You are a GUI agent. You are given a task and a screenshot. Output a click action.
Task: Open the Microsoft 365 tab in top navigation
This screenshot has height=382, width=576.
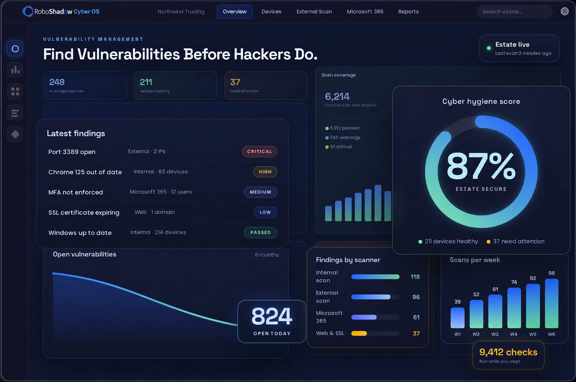coord(365,12)
